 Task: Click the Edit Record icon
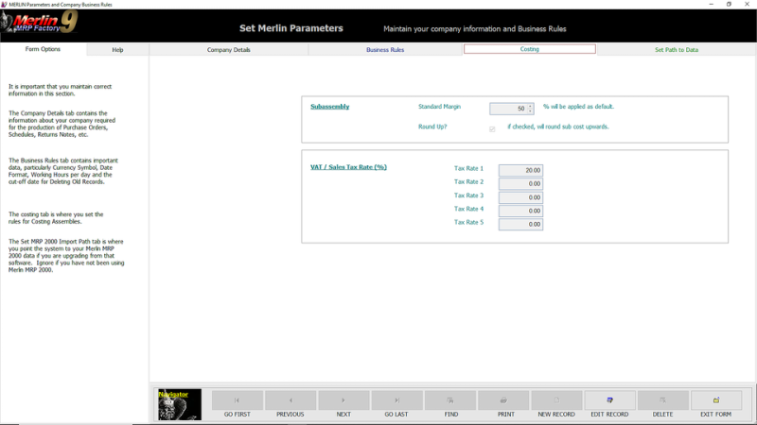point(610,400)
